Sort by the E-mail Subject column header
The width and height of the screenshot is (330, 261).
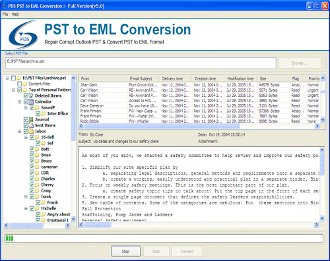144,78
